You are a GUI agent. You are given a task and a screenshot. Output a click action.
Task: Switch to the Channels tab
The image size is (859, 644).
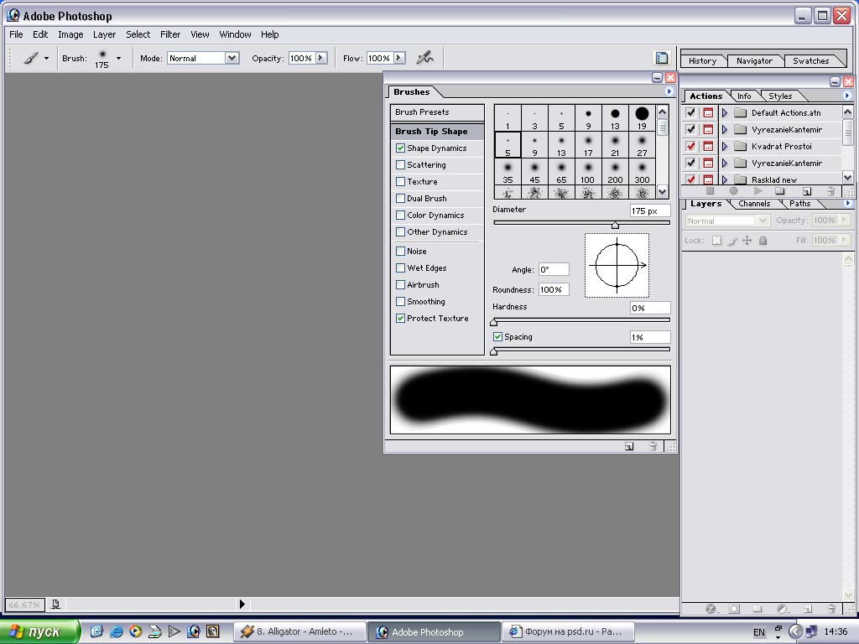click(754, 204)
